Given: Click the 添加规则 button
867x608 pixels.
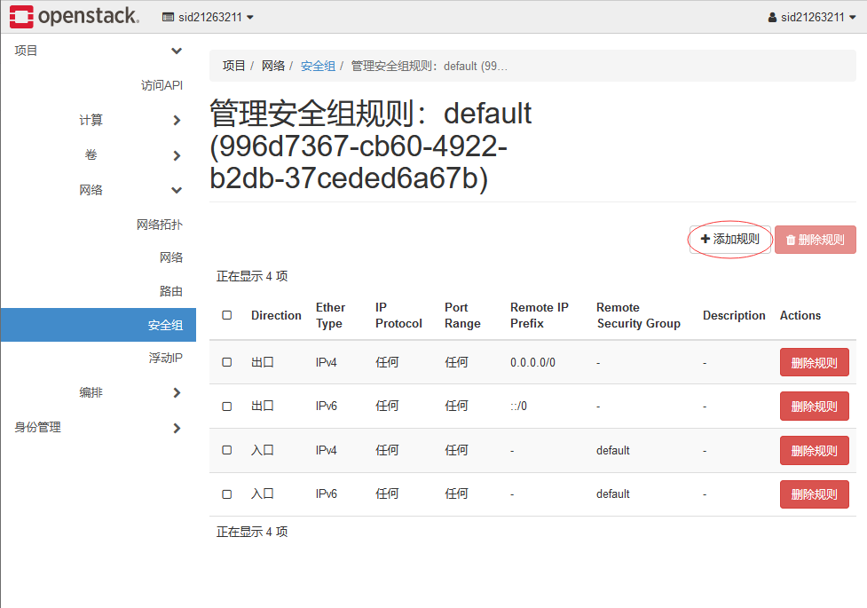Looking at the screenshot, I should [x=729, y=240].
